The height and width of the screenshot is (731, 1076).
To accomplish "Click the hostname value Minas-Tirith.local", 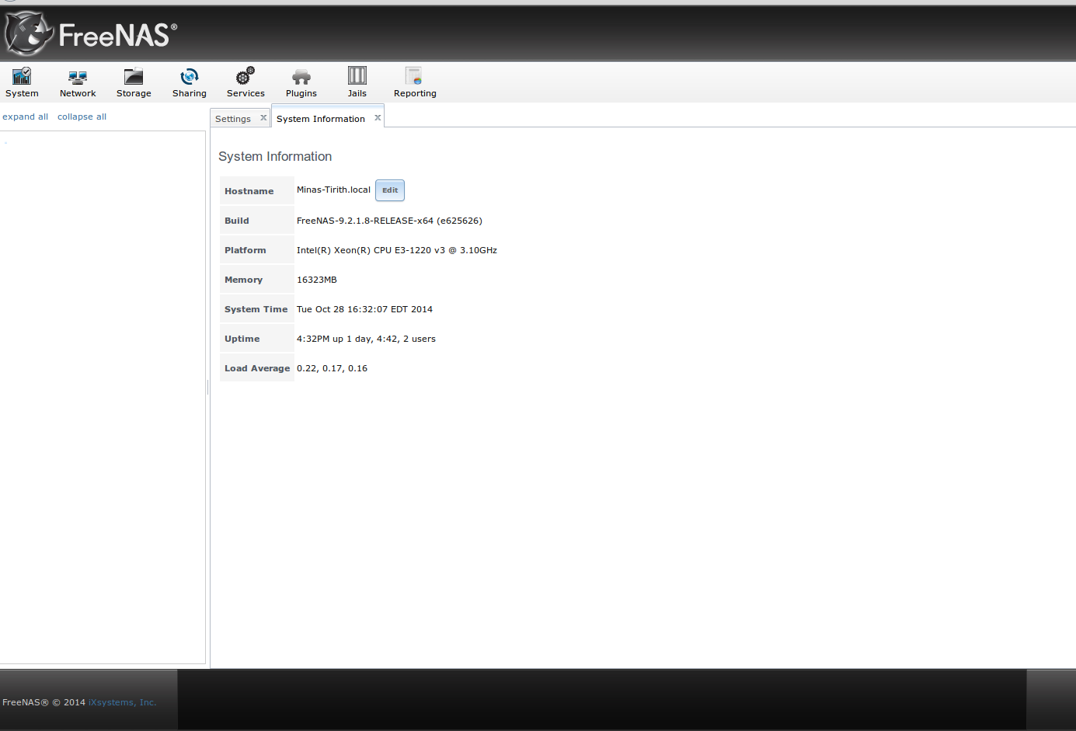I will point(333,190).
